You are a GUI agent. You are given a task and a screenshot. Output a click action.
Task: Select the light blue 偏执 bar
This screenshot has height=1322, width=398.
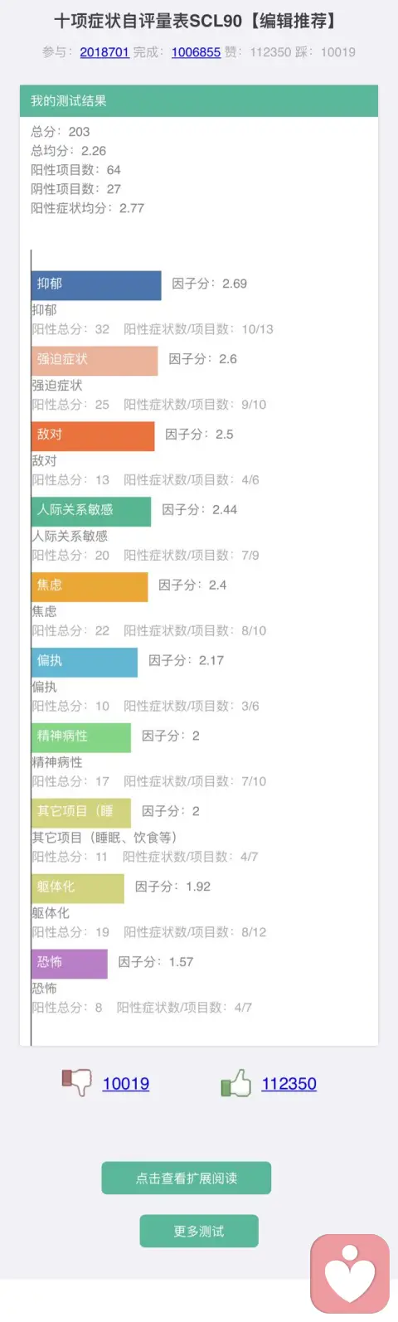tap(85, 663)
